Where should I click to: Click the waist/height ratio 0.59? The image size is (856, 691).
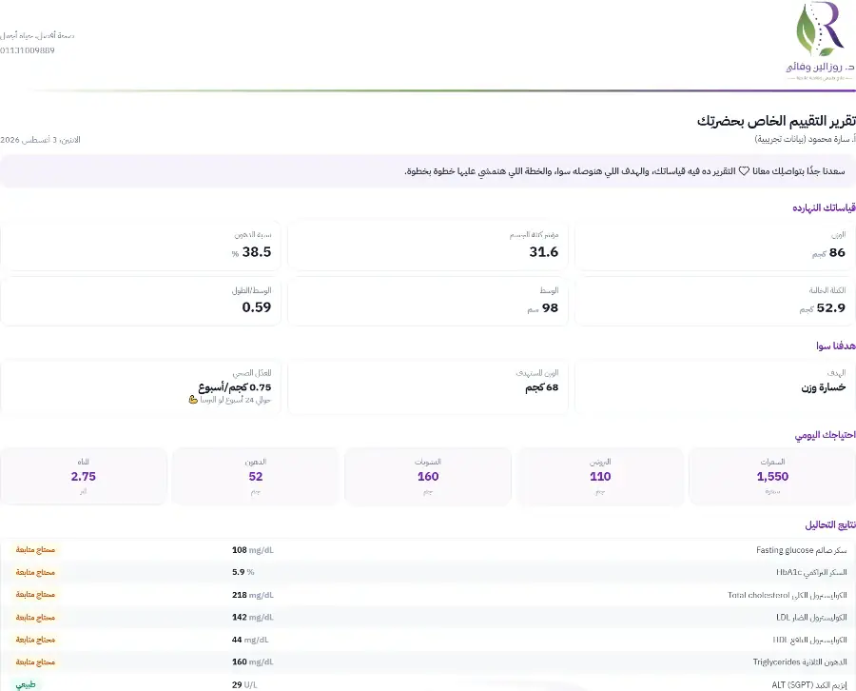click(257, 307)
